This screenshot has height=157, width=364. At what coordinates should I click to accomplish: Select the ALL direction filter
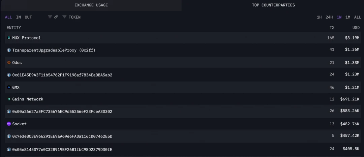pyautogui.click(x=8, y=17)
